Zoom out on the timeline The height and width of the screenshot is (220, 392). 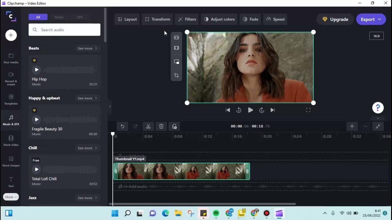tap(365, 126)
